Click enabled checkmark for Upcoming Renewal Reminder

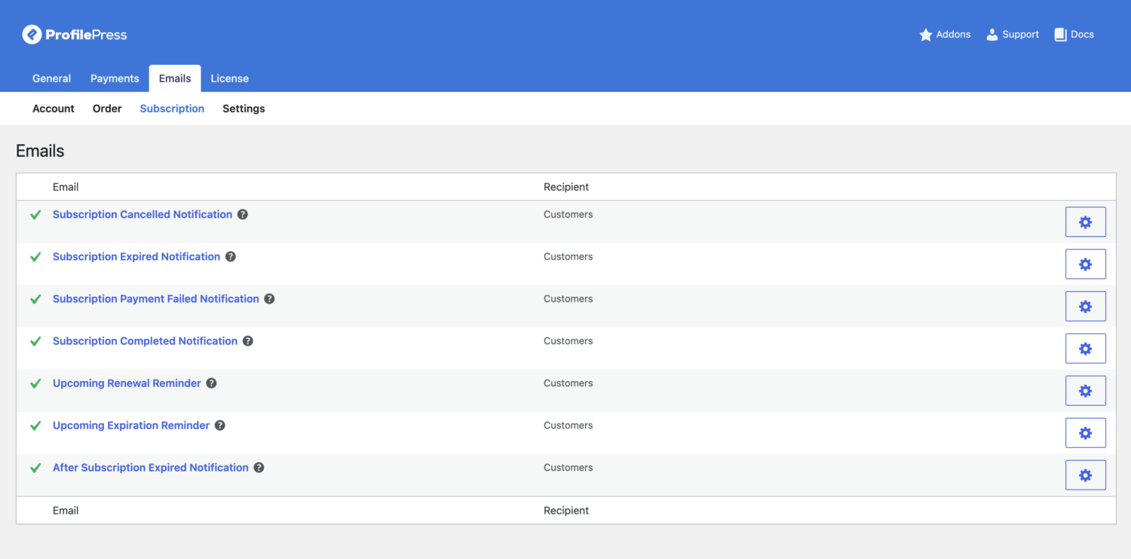tap(35, 384)
